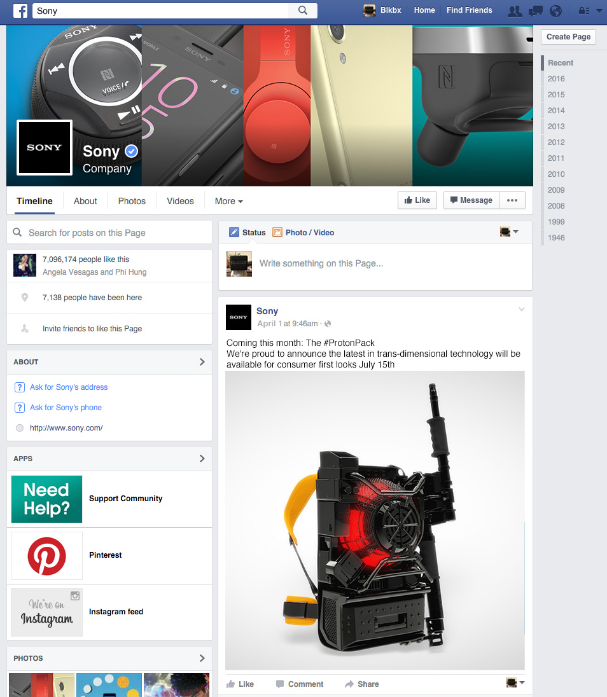Jump to Recent in the timeline
Image resolution: width=607 pixels, height=697 pixels.
(x=561, y=63)
